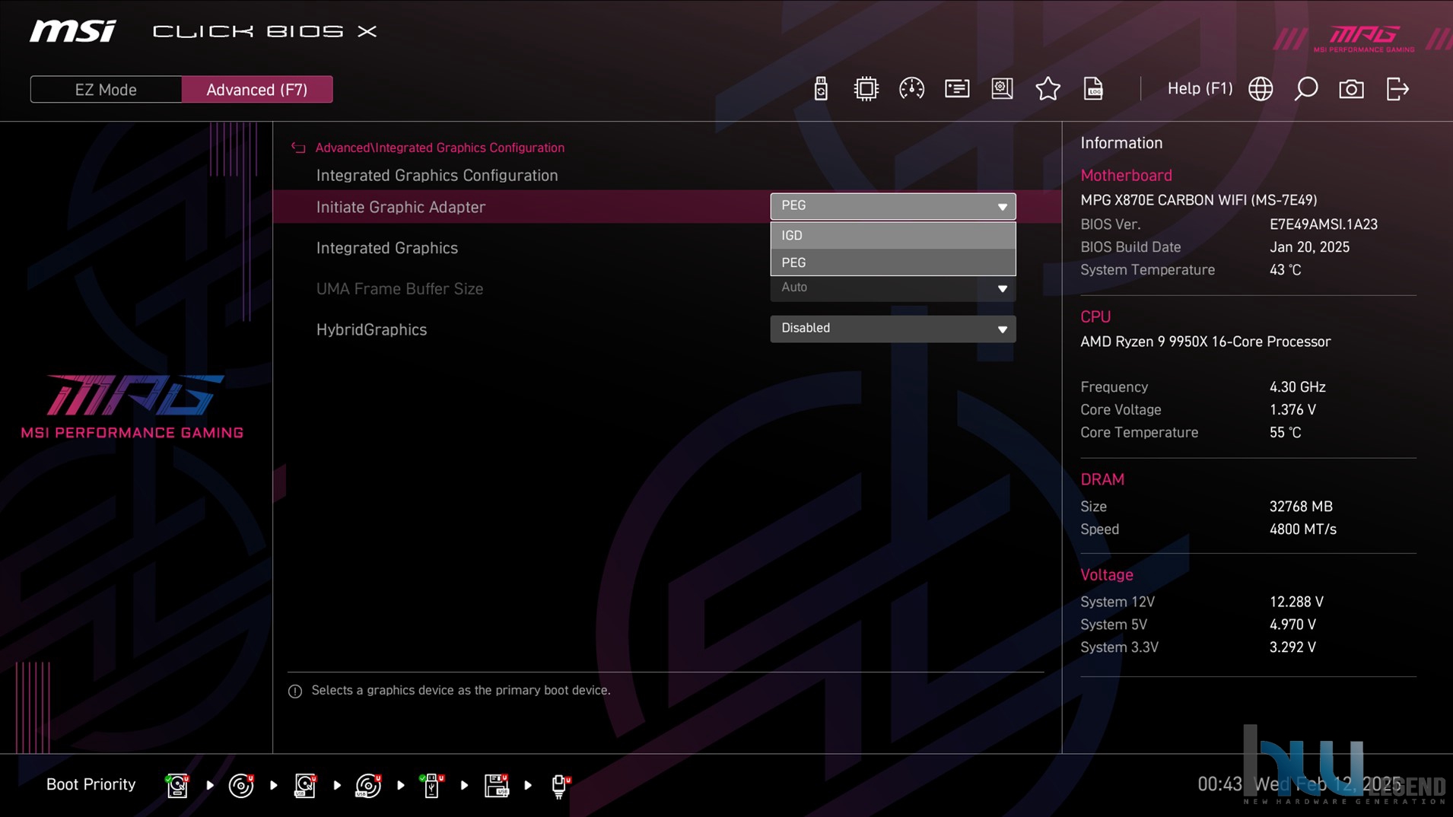Click the MPG X870E CARBON WIFI model text

click(x=1199, y=200)
